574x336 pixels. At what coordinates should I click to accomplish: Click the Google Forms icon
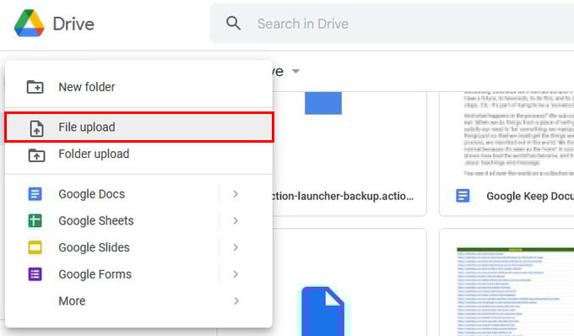tap(35, 274)
